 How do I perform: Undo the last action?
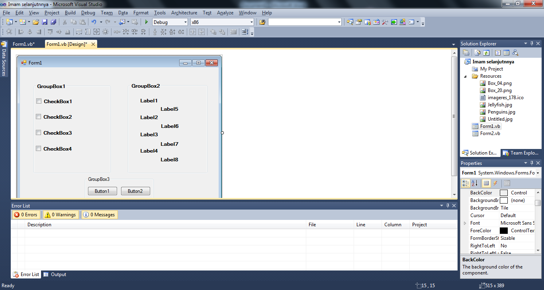[x=94, y=22]
